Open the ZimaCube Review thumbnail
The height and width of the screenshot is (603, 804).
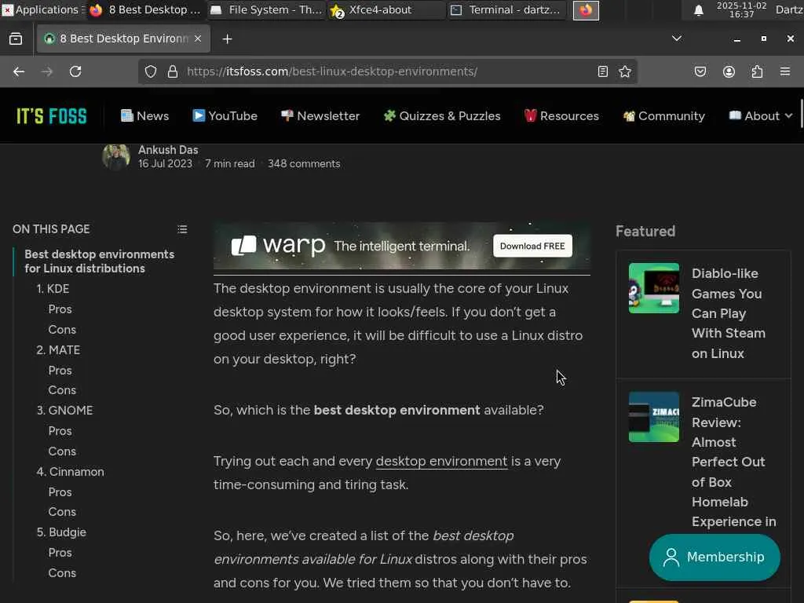pyautogui.click(x=654, y=417)
